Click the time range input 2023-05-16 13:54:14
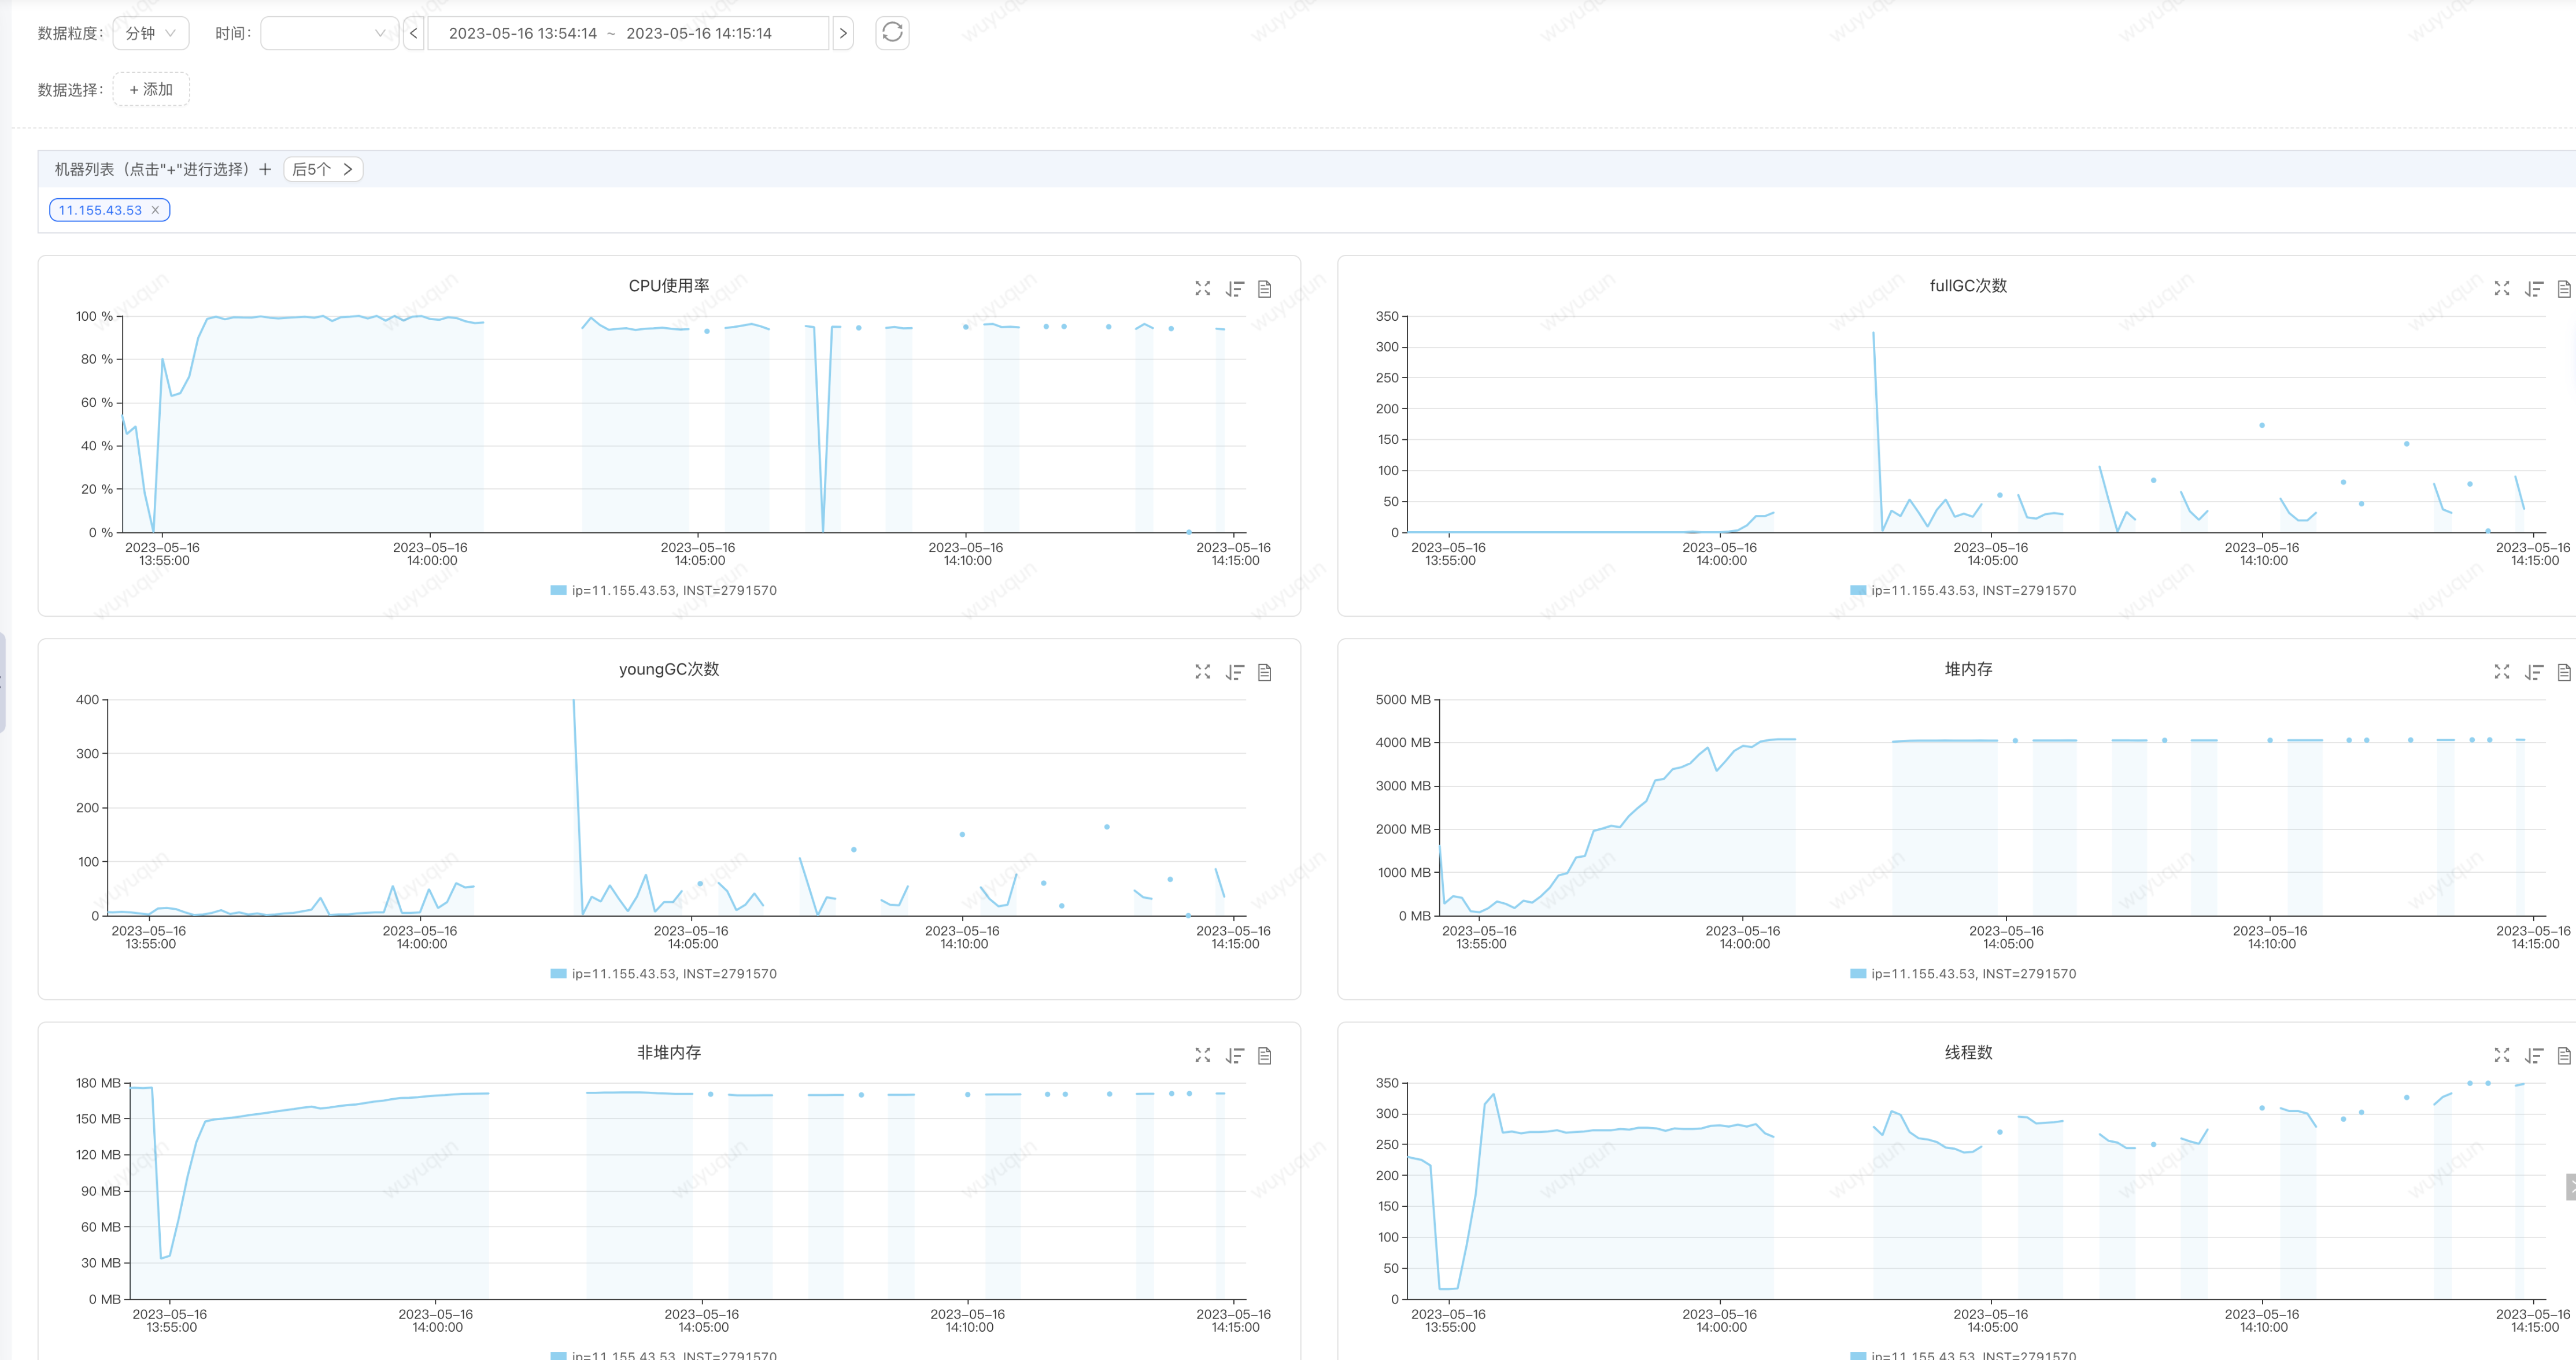The height and width of the screenshot is (1360, 2576). (x=522, y=33)
